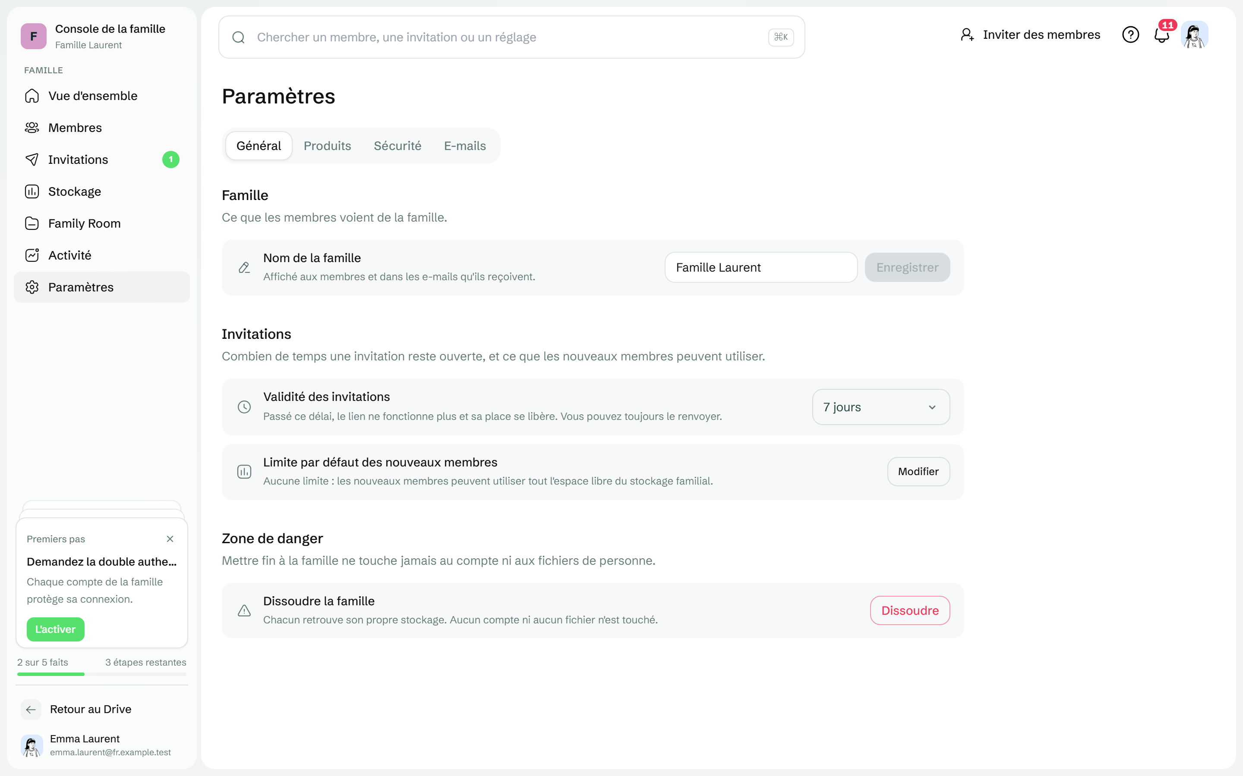
Task: Switch to the Produits tab
Action: pyautogui.click(x=327, y=146)
